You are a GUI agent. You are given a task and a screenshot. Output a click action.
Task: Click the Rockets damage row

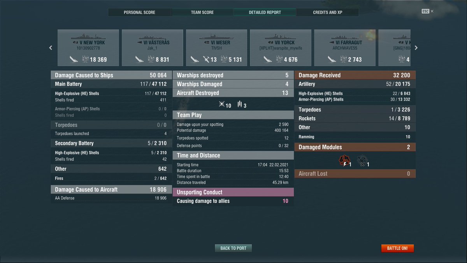pyautogui.click(x=355, y=118)
